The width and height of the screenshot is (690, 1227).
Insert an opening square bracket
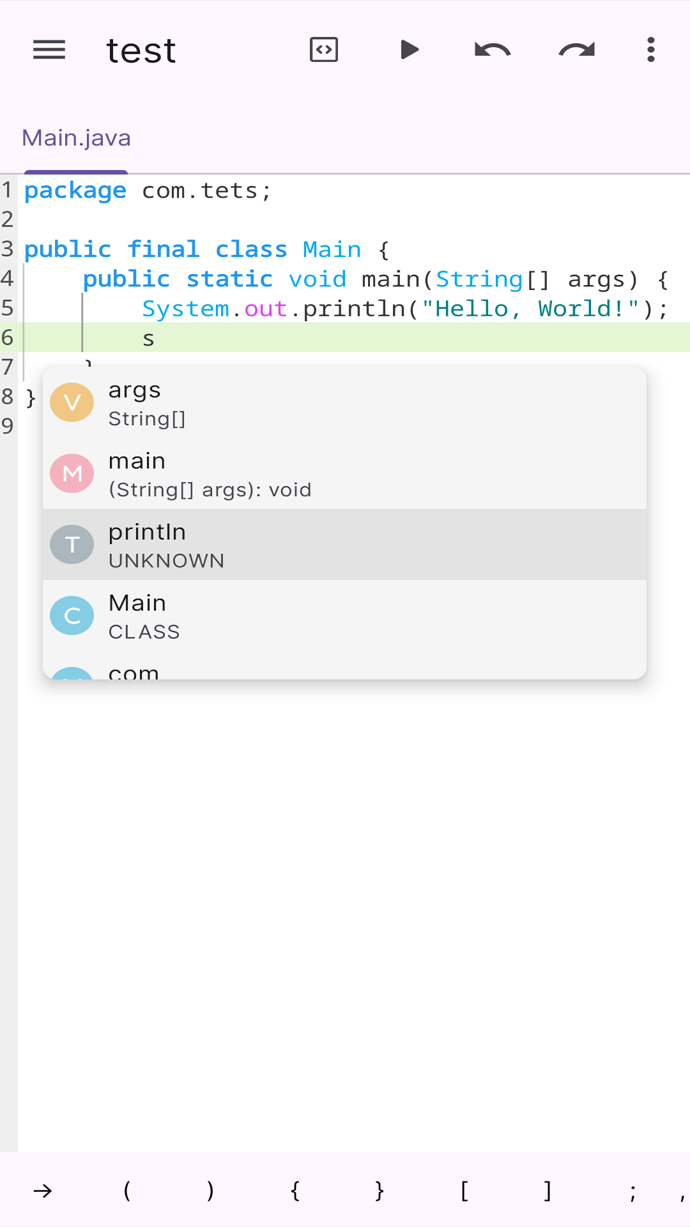point(464,1191)
